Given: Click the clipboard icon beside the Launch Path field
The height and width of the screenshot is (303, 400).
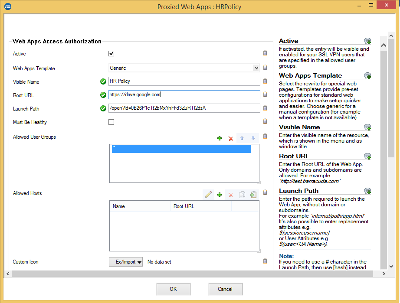Looking at the screenshot, I should [265, 108].
